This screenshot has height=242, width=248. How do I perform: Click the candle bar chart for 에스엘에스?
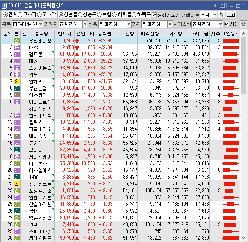point(231,170)
